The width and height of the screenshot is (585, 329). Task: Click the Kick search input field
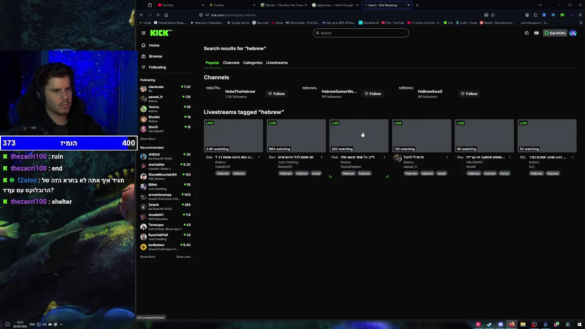click(x=361, y=33)
